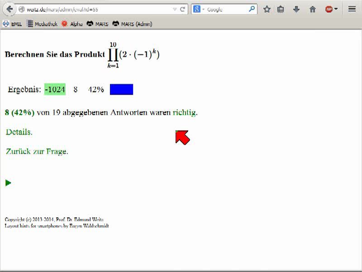Expand the Adblock Plus dropdown arrow
Image resolution: width=362 pixels, height=272 pixels.
tap(336, 9)
